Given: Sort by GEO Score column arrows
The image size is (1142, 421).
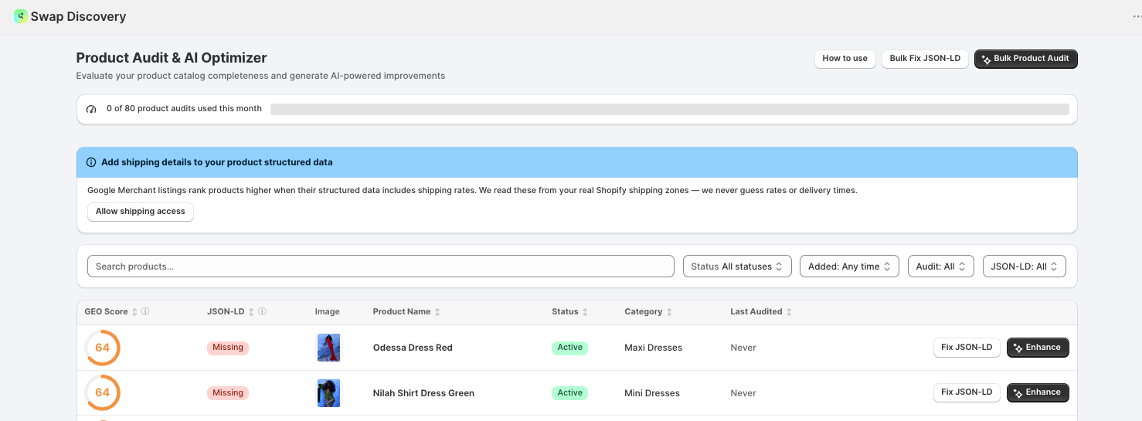Looking at the screenshot, I should [x=134, y=312].
